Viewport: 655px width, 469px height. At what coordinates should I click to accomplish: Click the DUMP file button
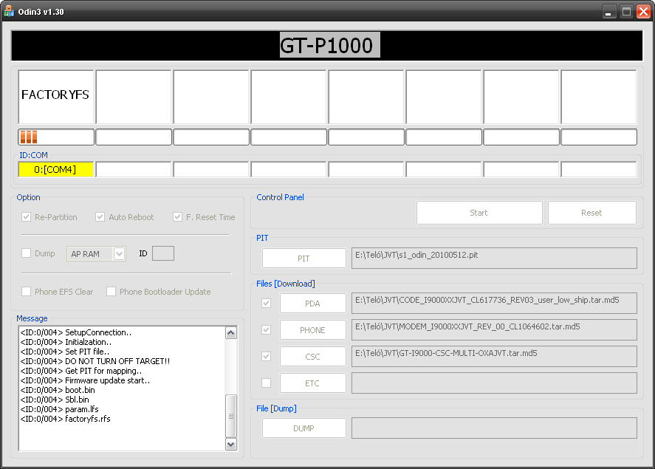coord(304,428)
